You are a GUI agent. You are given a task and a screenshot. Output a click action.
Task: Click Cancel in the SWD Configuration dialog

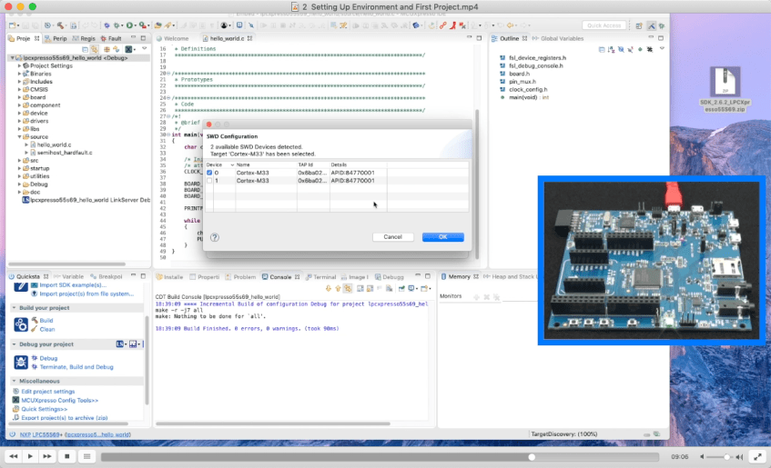[x=392, y=236]
